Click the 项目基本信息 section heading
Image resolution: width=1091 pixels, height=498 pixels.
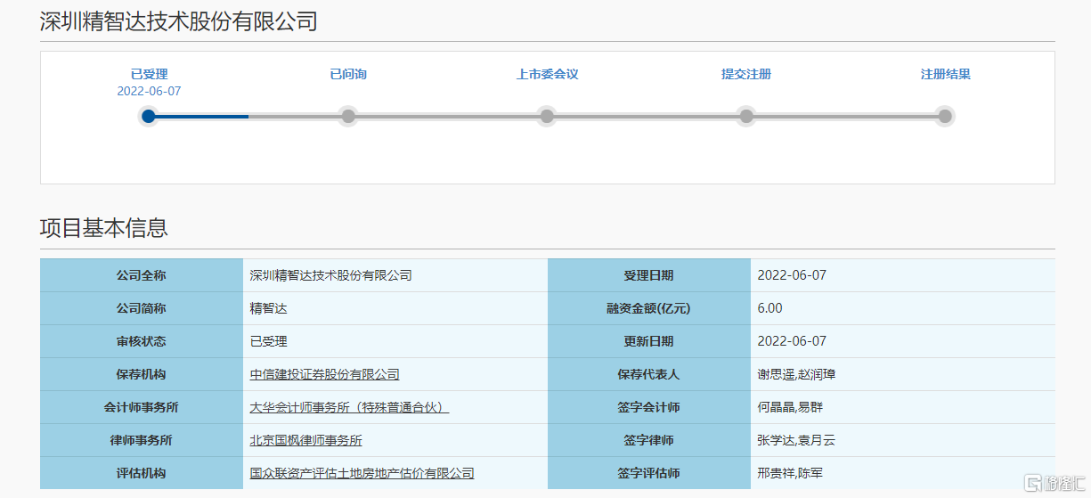[x=104, y=228]
